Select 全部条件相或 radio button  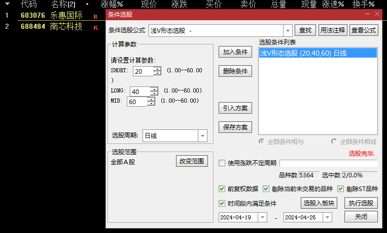(x=334, y=142)
